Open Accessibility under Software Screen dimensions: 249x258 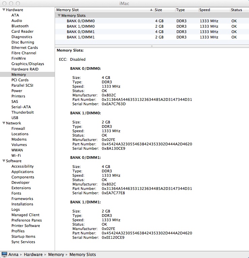(x=22, y=166)
